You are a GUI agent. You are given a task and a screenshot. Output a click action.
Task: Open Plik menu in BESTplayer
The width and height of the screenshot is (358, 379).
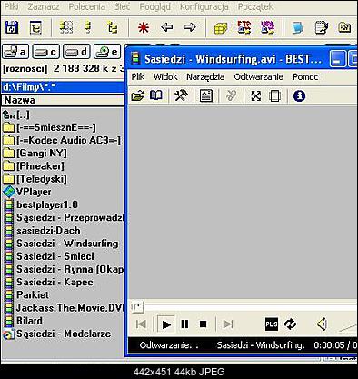coord(138,77)
